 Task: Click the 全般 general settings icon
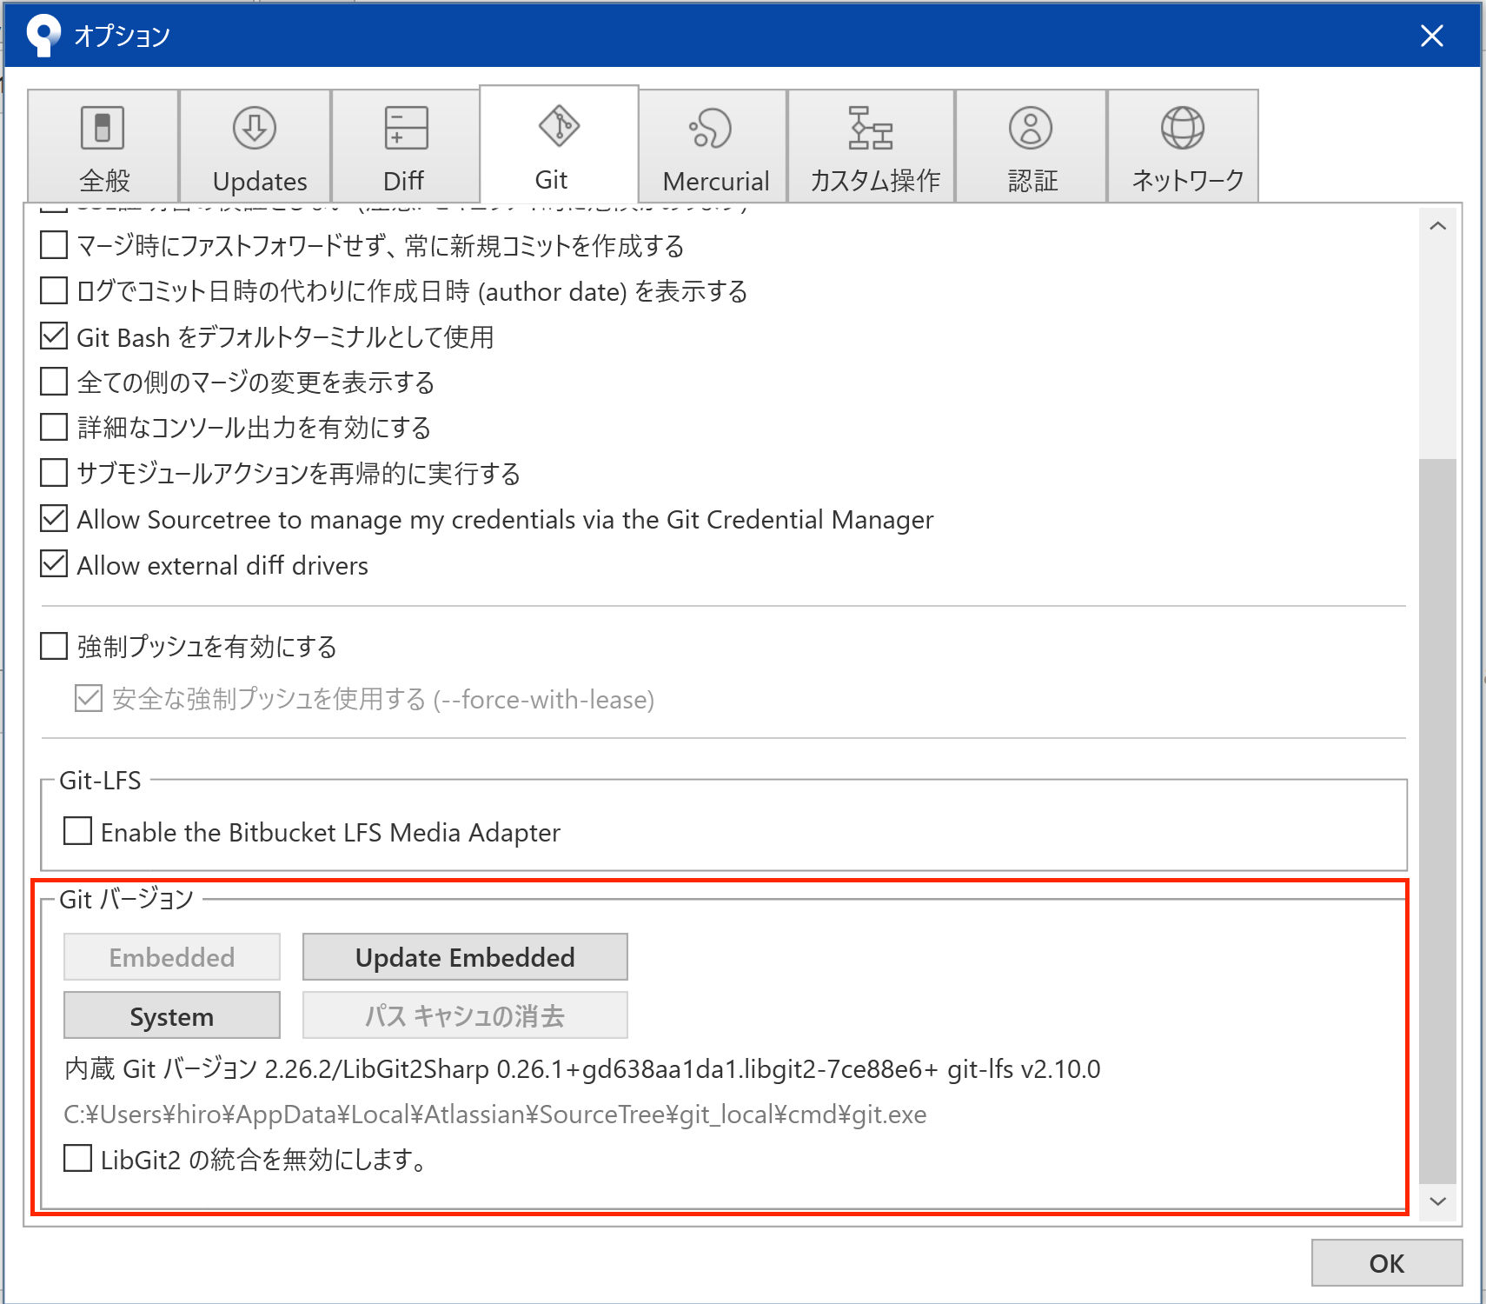pyautogui.click(x=103, y=128)
